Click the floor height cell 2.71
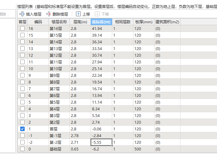217x154 pixels. point(80,142)
